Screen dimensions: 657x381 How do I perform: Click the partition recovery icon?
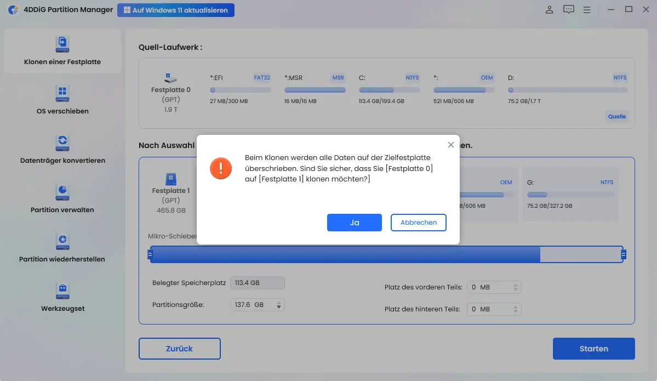coord(62,241)
